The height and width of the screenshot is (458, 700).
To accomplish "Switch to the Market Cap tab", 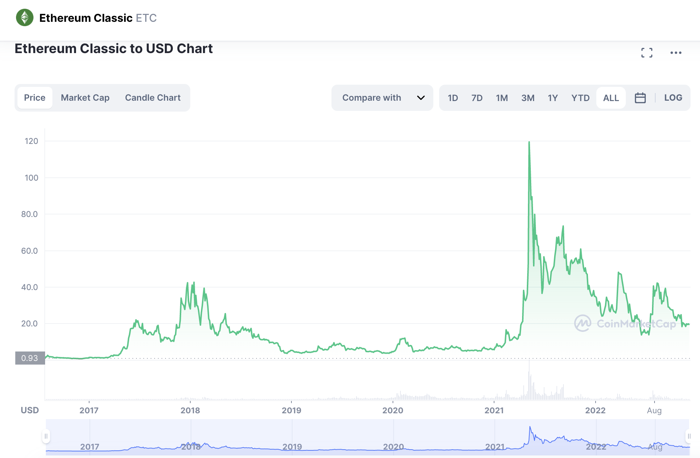I will click(x=85, y=98).
